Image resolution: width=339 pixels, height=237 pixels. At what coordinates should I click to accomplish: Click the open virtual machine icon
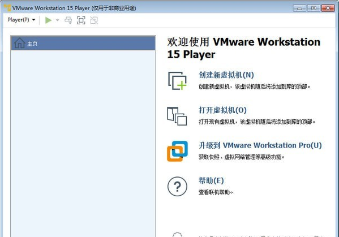[177, 116]
